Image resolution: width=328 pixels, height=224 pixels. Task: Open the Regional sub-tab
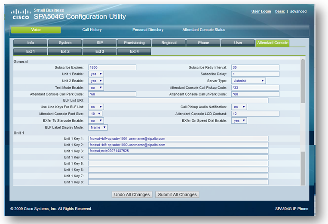click(169, 43)
